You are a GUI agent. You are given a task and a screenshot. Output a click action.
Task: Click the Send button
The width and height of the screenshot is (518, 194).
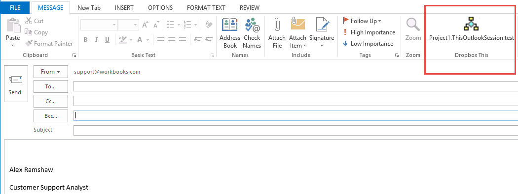pos(16,83)
